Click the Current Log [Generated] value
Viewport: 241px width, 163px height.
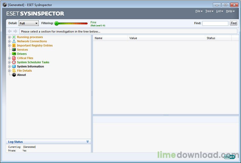(x=29, y=147)
